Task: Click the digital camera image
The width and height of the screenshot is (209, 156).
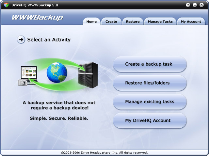Action: click(23, 83)
